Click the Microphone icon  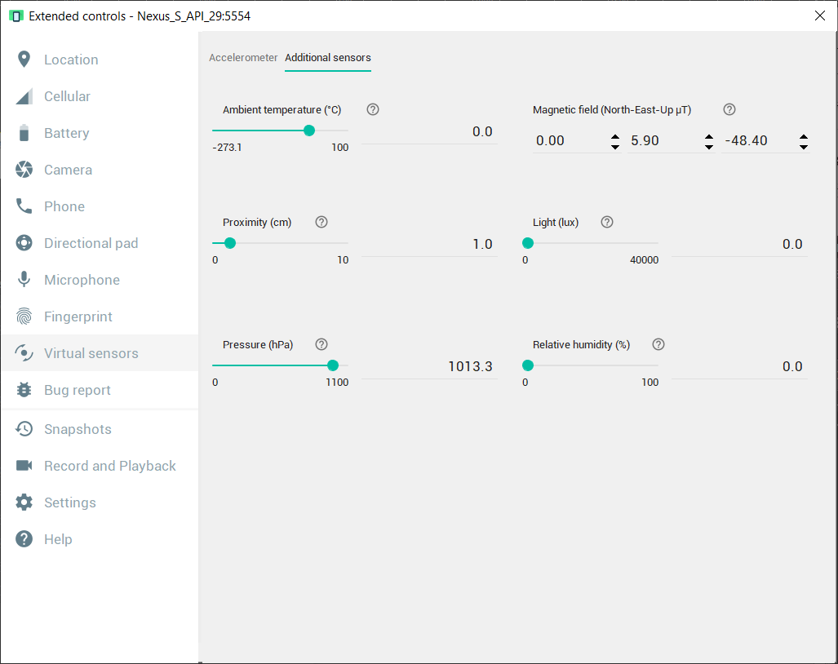(24, 280)
